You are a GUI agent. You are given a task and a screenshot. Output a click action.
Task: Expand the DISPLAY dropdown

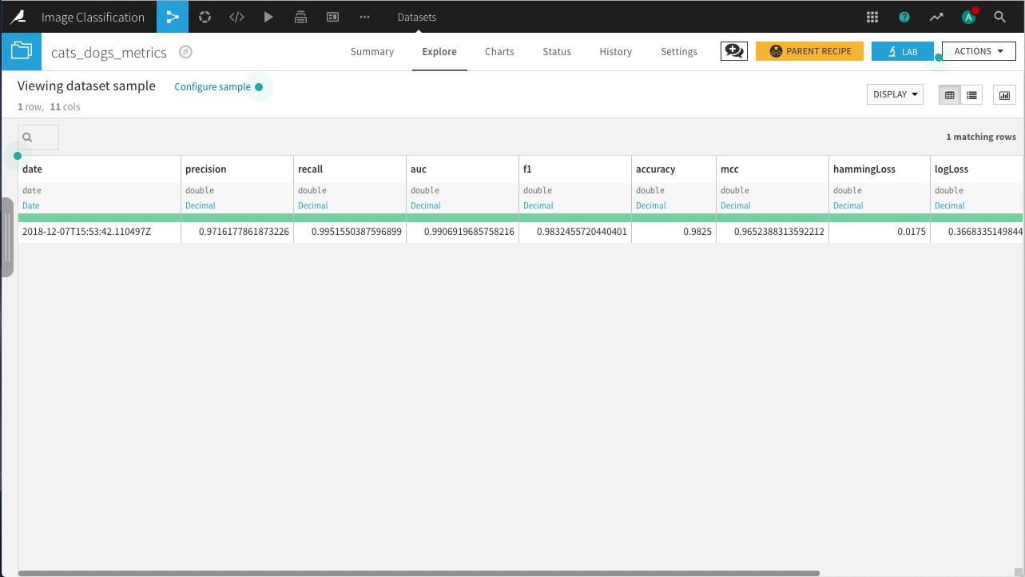click(895, 94)
